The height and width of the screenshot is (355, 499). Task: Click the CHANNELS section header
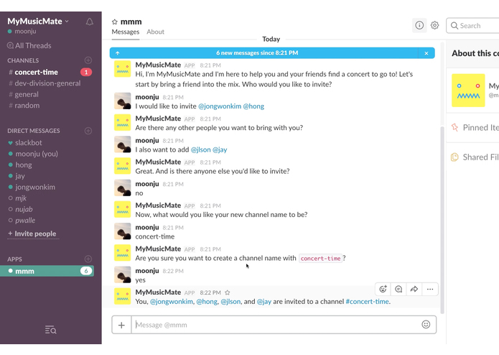point(23,60)
